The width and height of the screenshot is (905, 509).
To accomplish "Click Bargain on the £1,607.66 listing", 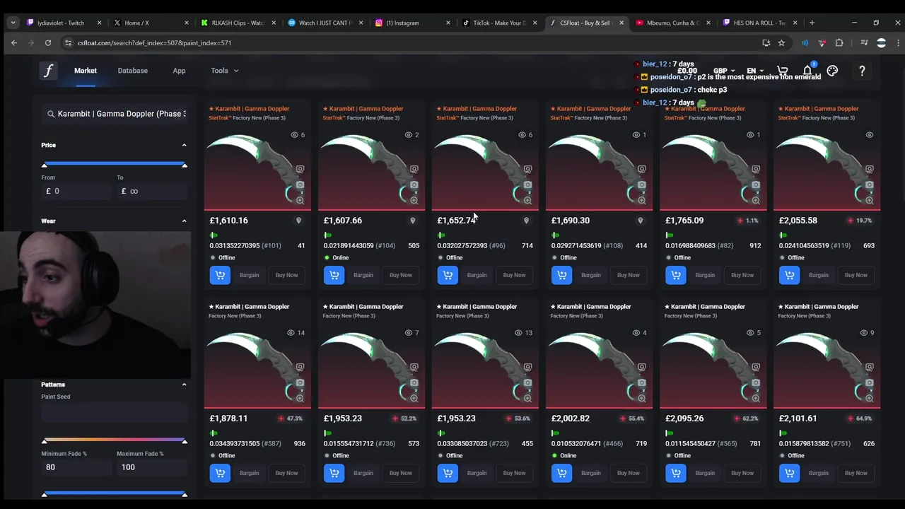I will [363, 275].
